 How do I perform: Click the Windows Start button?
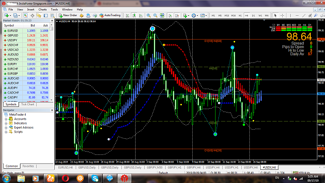tap(6, 178)
